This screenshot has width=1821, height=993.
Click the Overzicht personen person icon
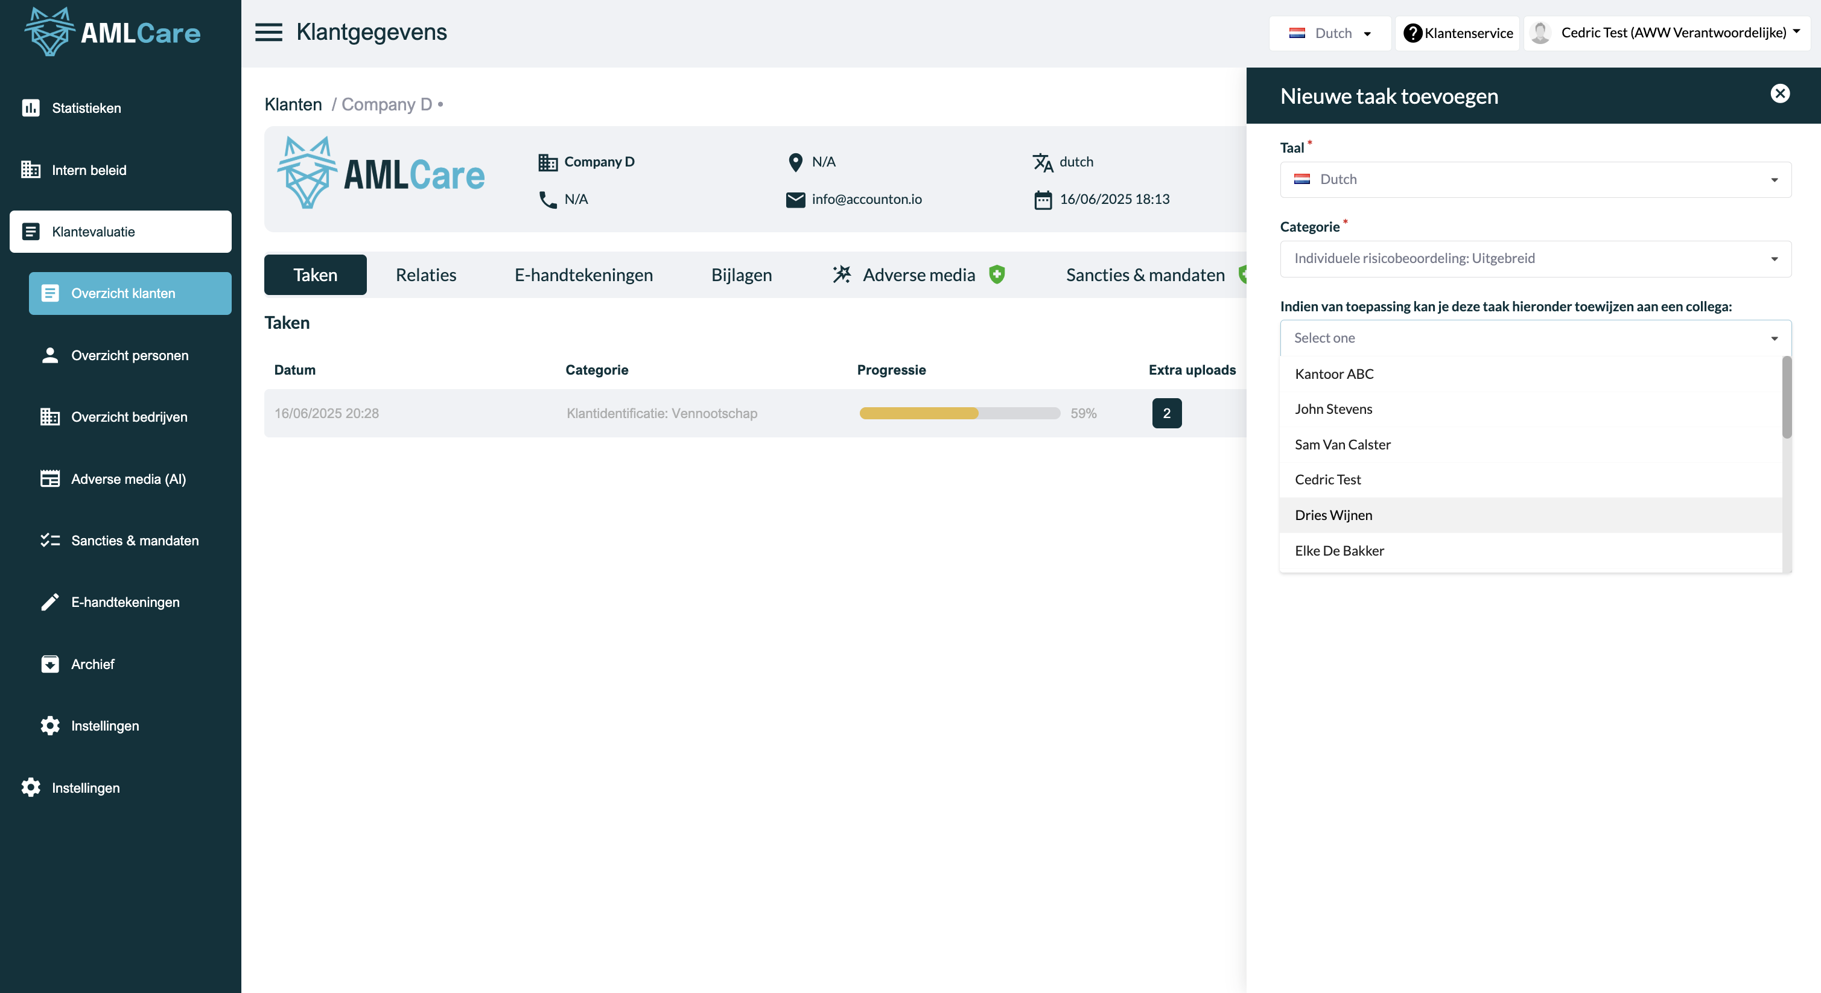tap(49, 355)
